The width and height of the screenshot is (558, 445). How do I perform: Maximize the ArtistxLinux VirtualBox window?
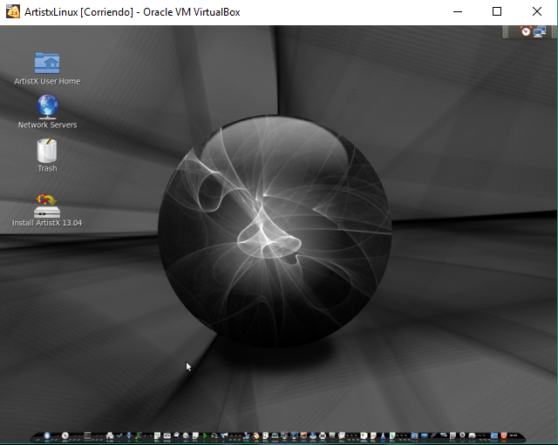497,12
